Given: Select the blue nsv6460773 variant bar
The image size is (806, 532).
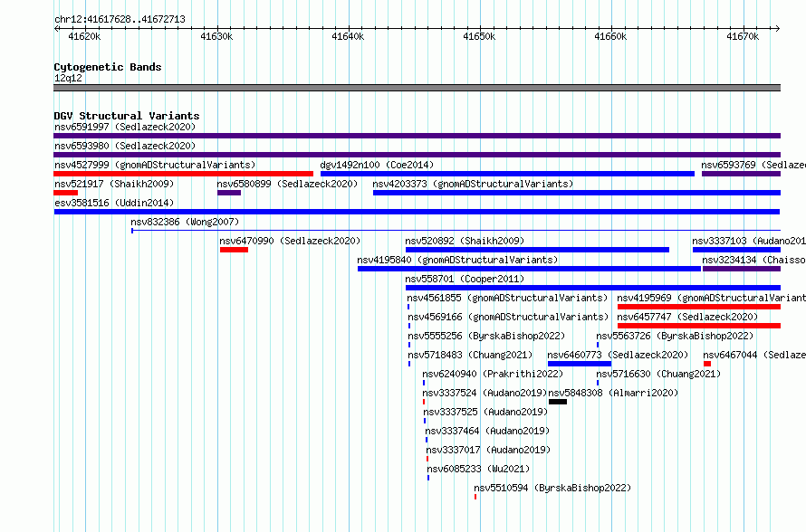Looking at the screenshot, I should pyautogui.click(x=580, y=364).
